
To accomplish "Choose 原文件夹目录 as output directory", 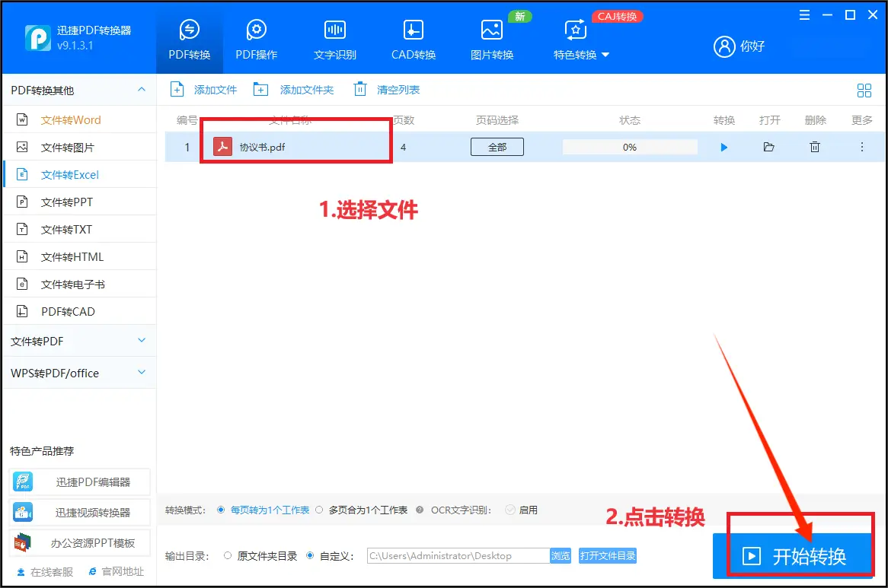I will click(228, 556).
